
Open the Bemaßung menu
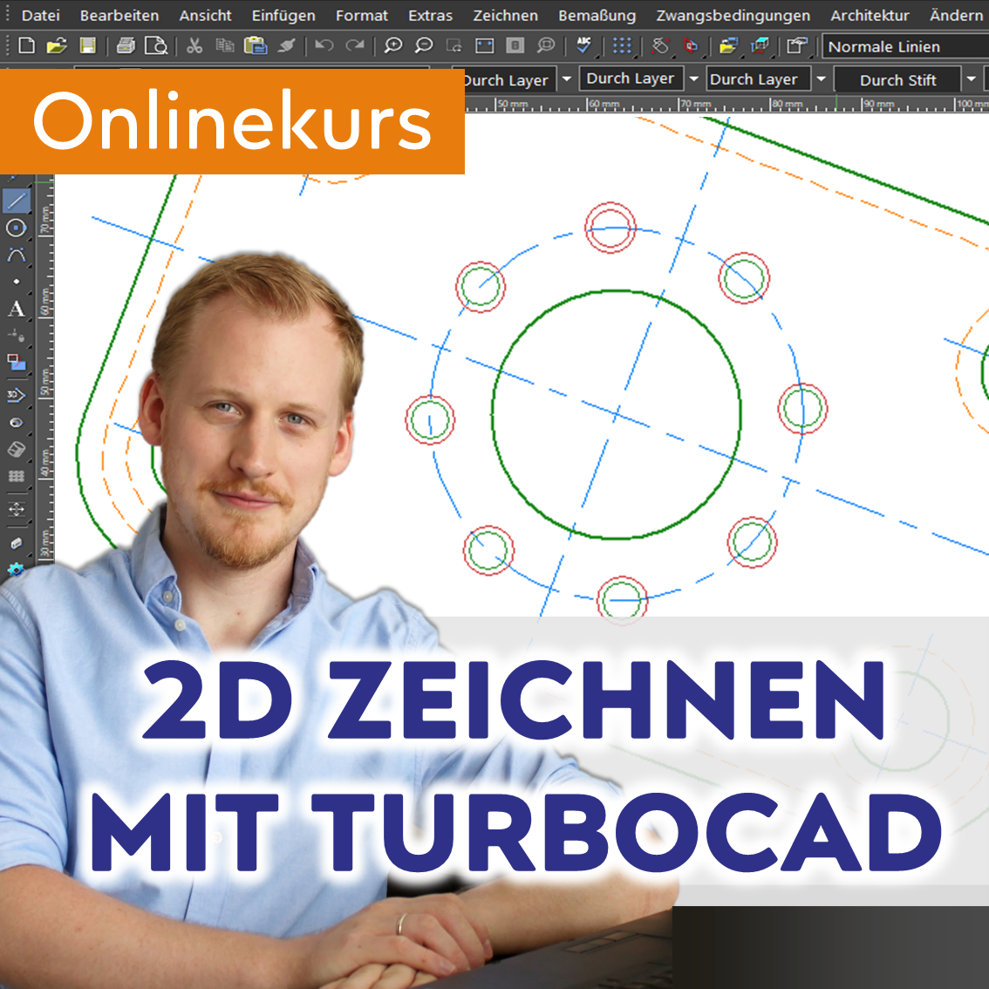pyautogui.click(x=597, y=15)
